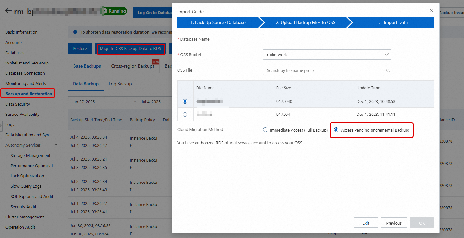Switch to the Cross-region Backups tab
The image size is (464, 238).
tap(133, 66)
